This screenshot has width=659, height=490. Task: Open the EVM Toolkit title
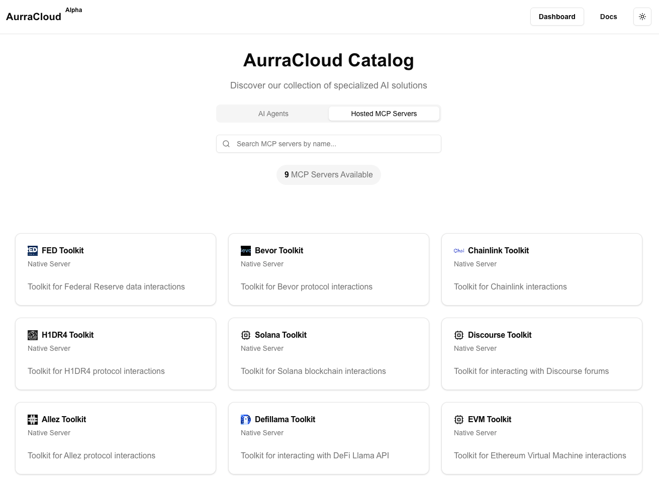click(x=490, y=419)
